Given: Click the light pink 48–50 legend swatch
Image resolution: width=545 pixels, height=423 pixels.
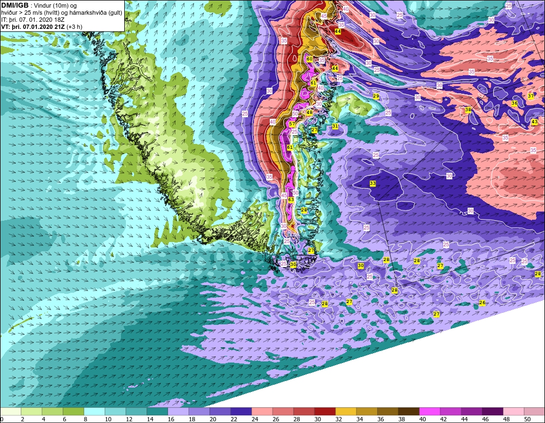Looking at the screenshot, I should tap(513, 412).
